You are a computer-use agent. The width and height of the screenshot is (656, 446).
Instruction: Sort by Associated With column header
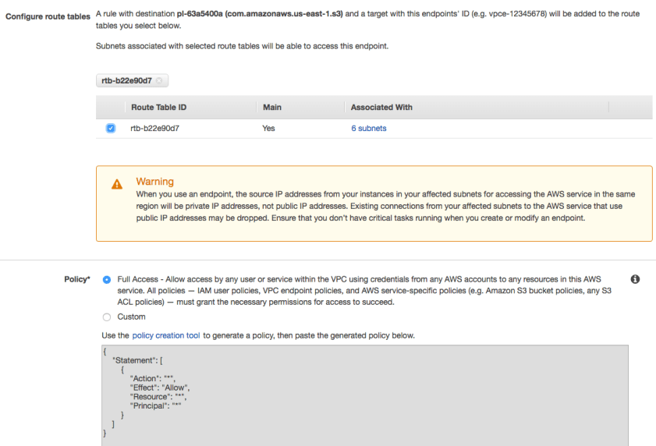coord(381,107)
